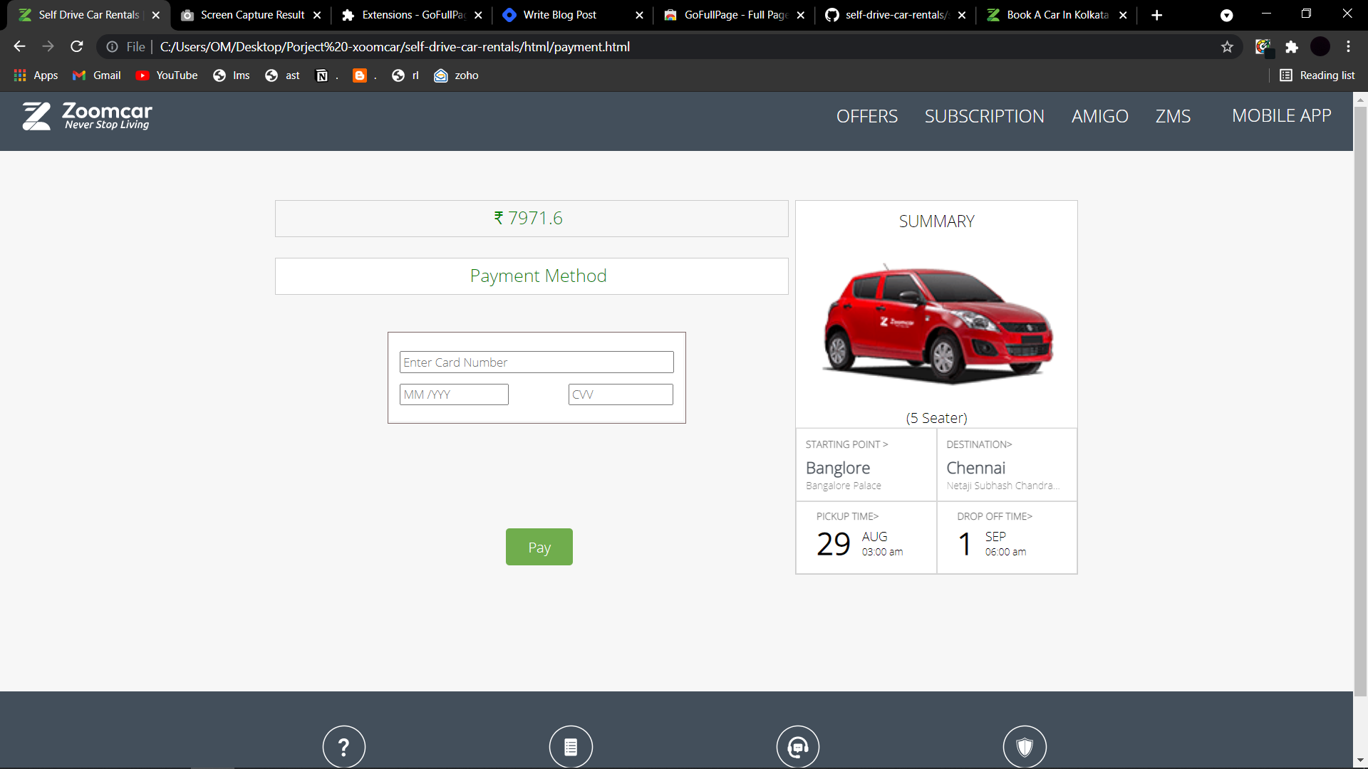Image resolution: width=1368 pixels, height=769 pixels.
Task: Click the shield icon in footer
Action: (1025, 746)
